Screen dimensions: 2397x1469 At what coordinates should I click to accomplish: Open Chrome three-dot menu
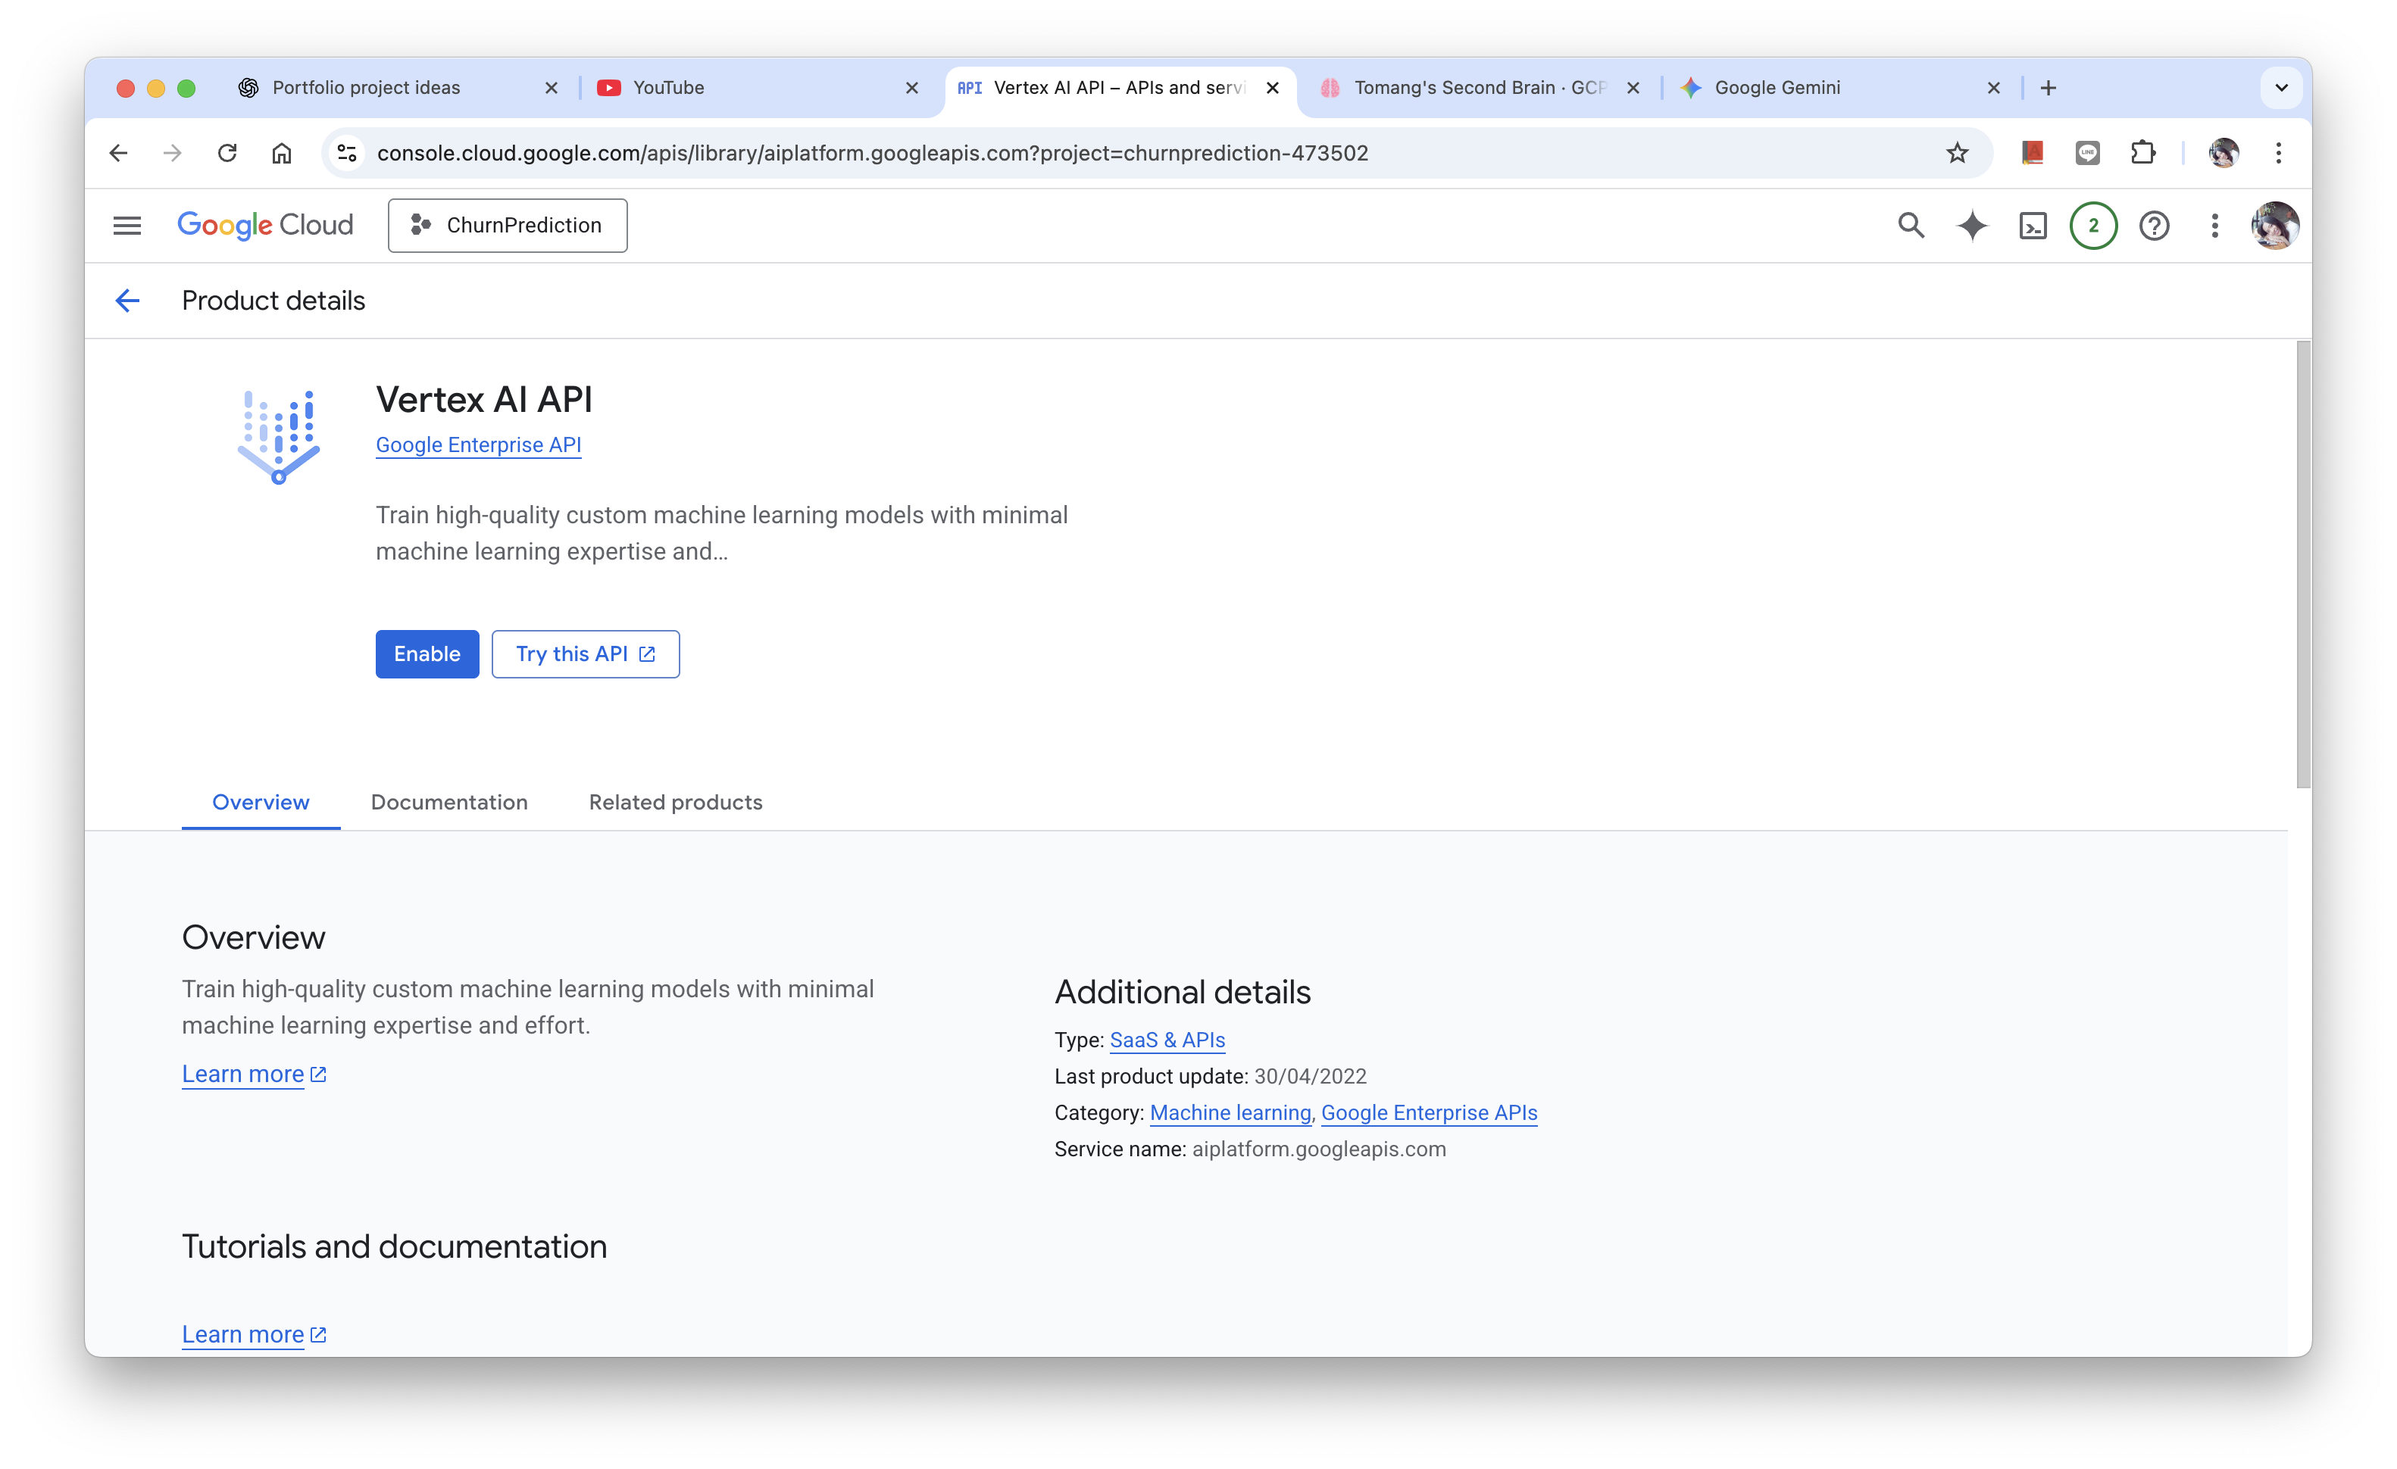tap(2278, 153)
